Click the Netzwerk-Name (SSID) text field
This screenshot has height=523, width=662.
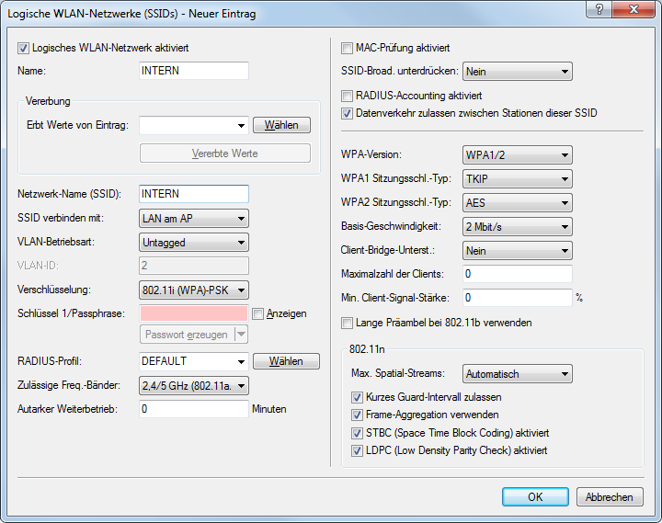(x=194, y=194)
